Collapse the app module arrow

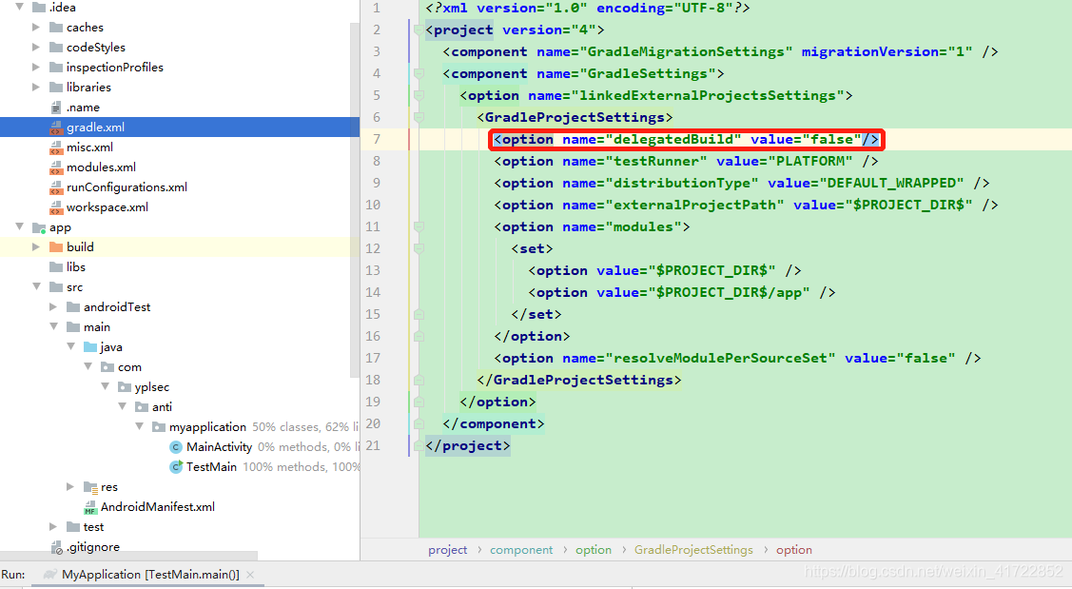(19, 226)
